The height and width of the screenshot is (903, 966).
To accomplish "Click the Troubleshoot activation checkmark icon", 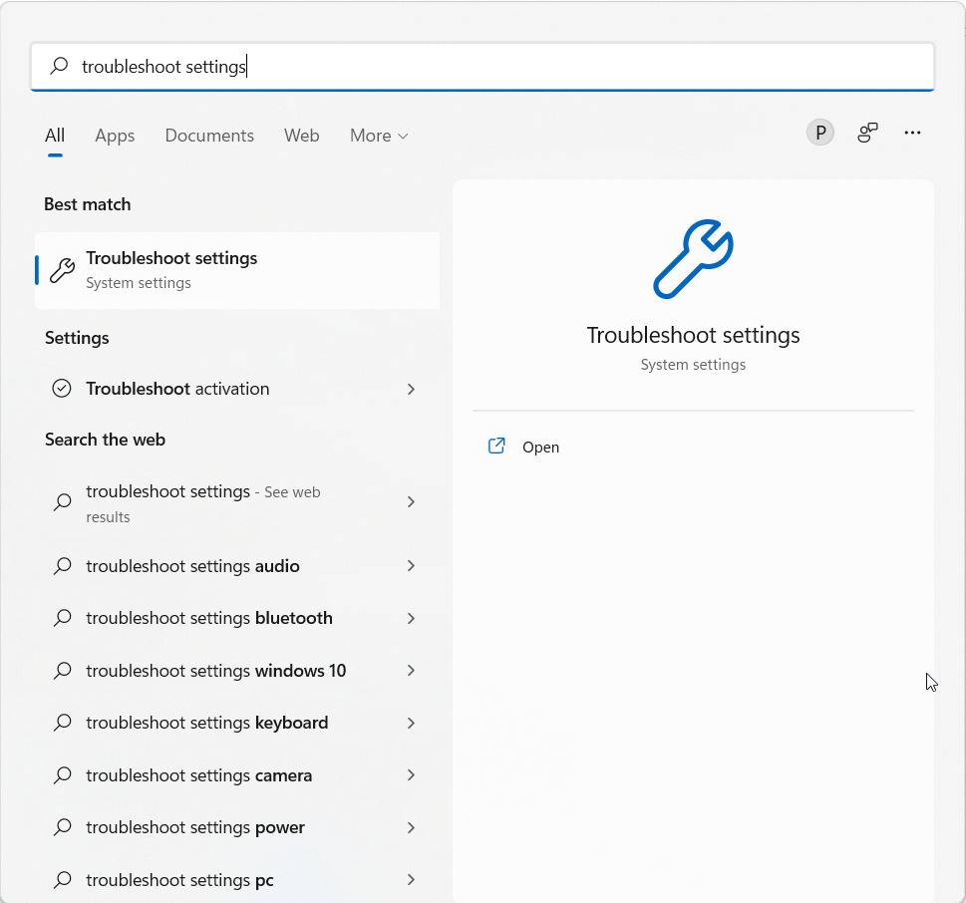I will 62,389.
